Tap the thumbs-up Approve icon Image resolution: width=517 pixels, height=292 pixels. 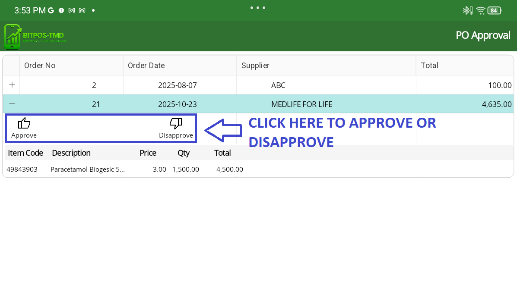[24, 124]
